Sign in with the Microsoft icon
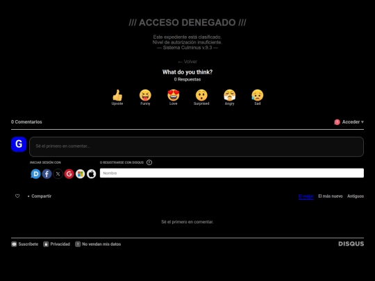Screen dimensions: 375x281 point(80,173)
